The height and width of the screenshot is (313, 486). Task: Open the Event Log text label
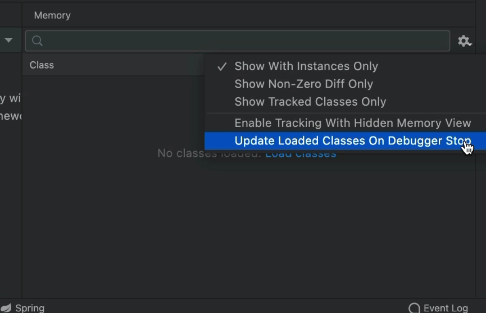coord(446,308)
